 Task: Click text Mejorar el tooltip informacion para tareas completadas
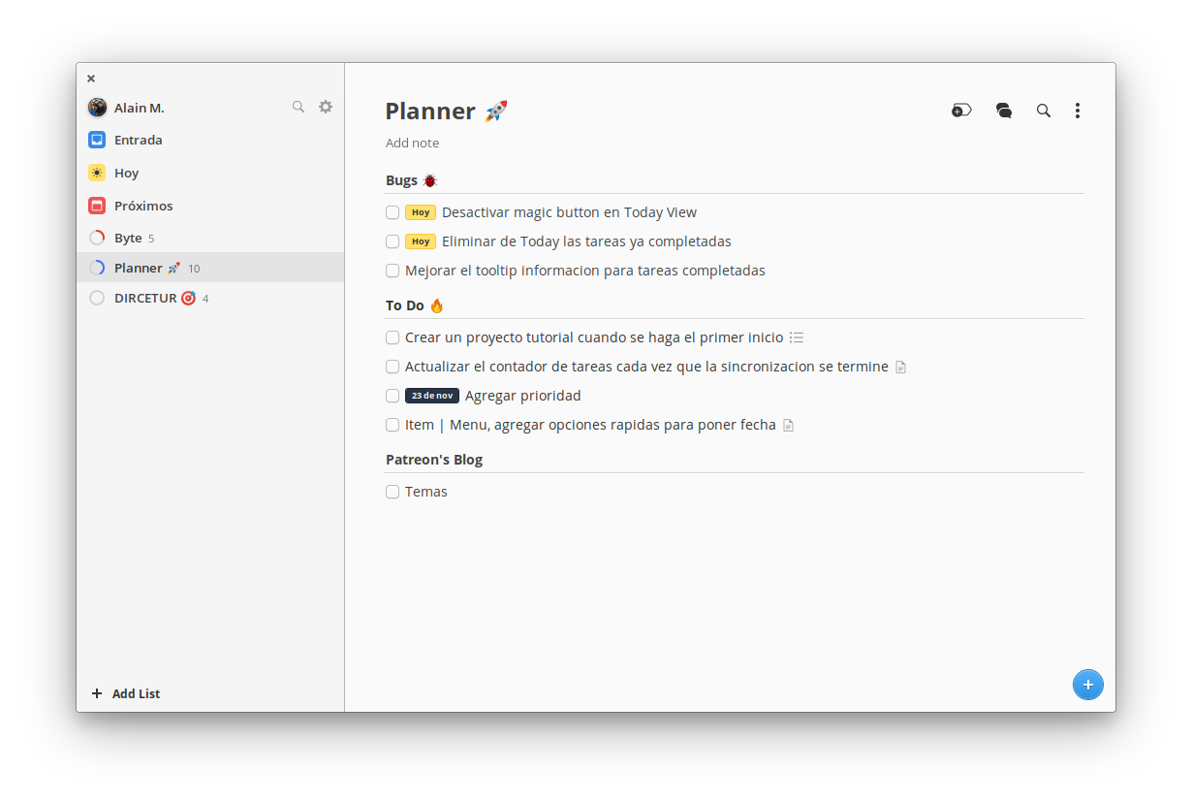pyautogui.click(x=585, y=271)
